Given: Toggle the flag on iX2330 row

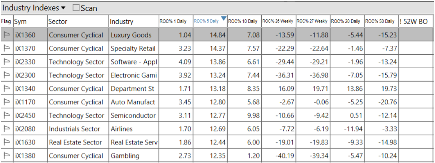Looking at the screenshot, I should (6, 62).
